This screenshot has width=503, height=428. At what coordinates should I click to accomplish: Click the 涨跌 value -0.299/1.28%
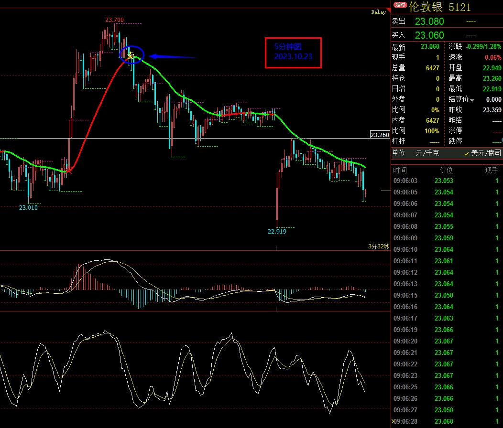[x=483, y=46]
